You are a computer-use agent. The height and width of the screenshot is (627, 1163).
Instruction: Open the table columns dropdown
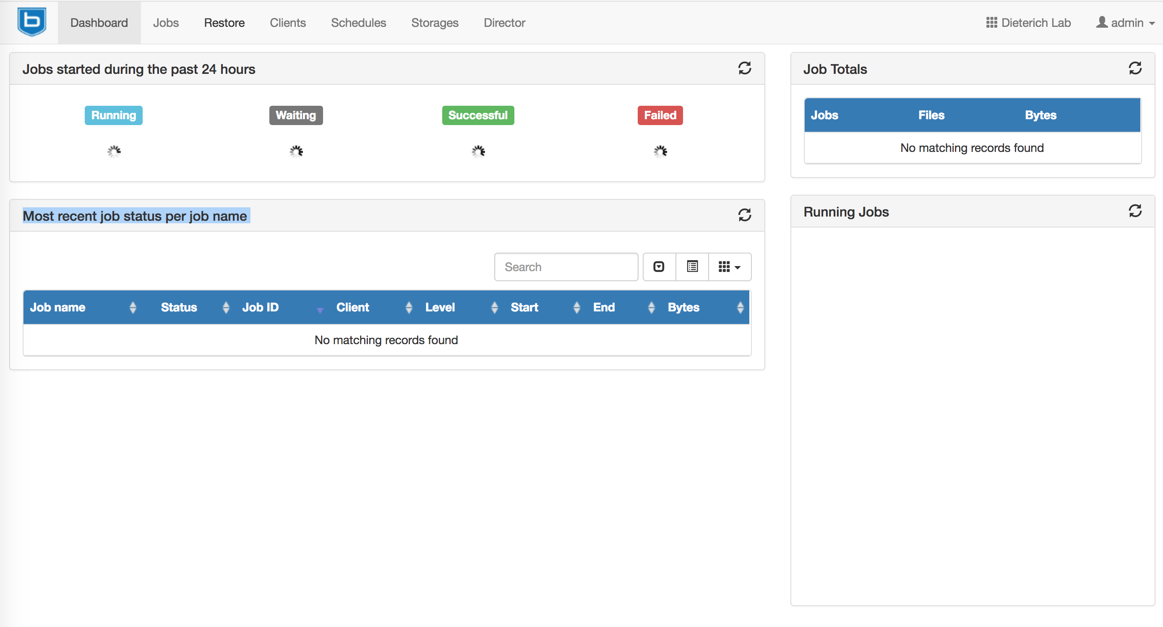[729, 266]
